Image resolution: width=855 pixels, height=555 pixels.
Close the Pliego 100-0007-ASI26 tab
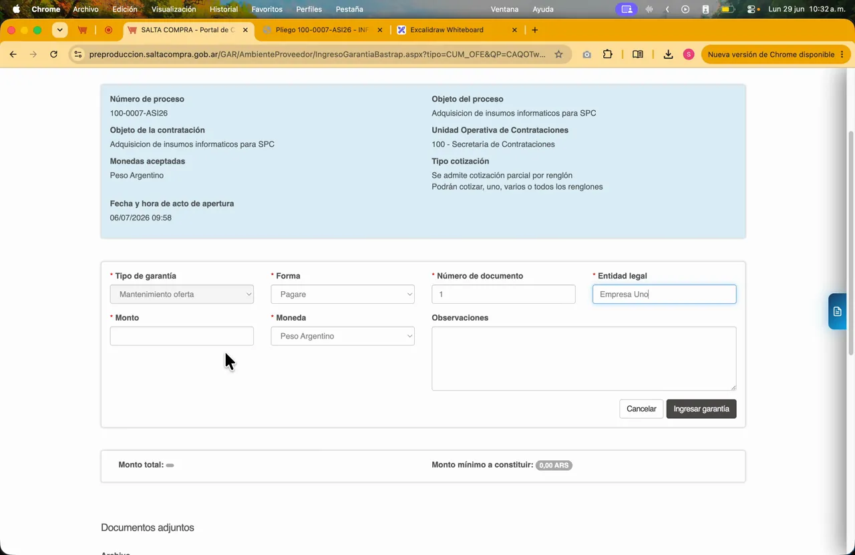coord(380,30)
